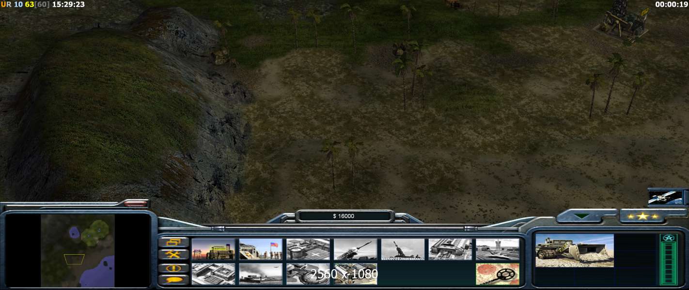Select the Patriot Missile battery build icon
This screenshot has height=290, width=689.
356,249
